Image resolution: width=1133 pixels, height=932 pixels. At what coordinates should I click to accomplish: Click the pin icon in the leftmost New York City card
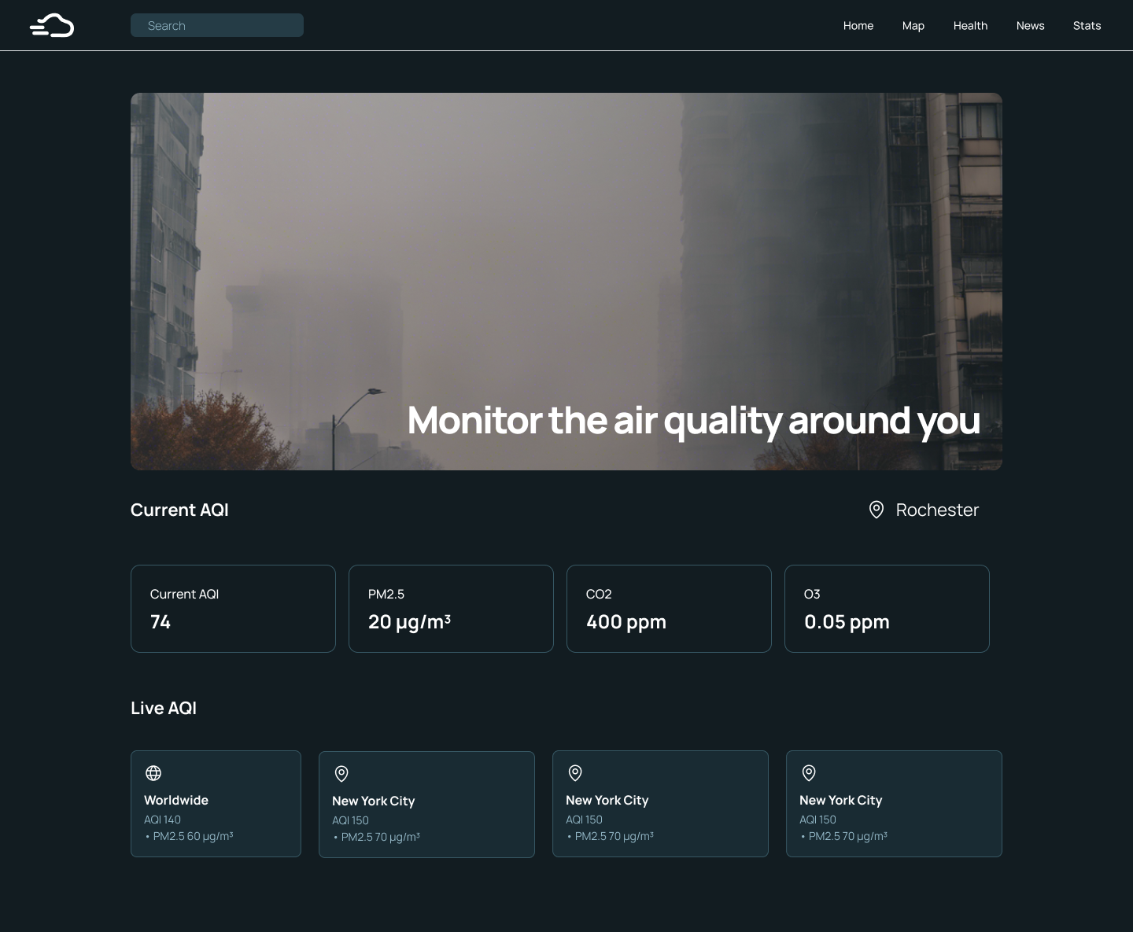pyautogui.click(x=341, y=774)
